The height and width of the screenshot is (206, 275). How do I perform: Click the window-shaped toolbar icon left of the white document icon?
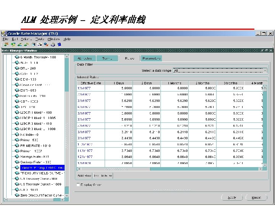pos(33,45)
